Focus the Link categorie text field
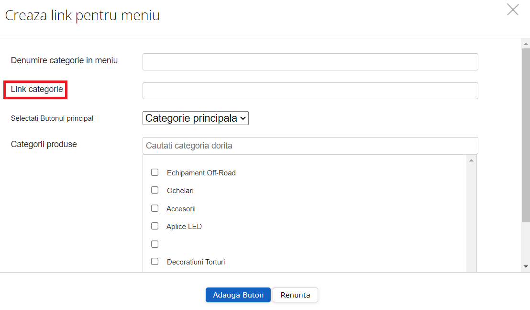 [x=310, y=91]
